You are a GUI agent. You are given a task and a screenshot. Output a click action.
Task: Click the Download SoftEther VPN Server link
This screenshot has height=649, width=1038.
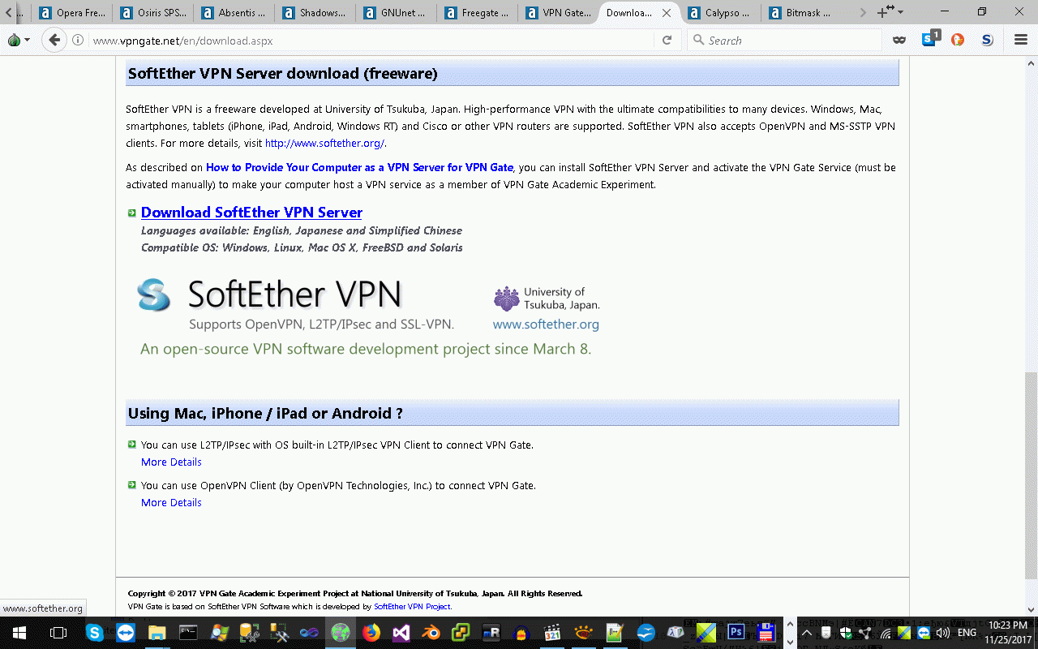point(251,213)
